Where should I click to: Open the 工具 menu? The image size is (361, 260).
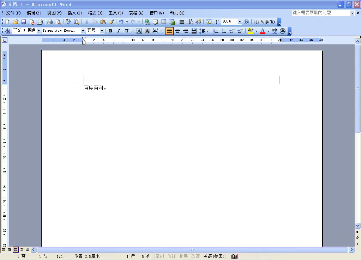pos(116,13)
